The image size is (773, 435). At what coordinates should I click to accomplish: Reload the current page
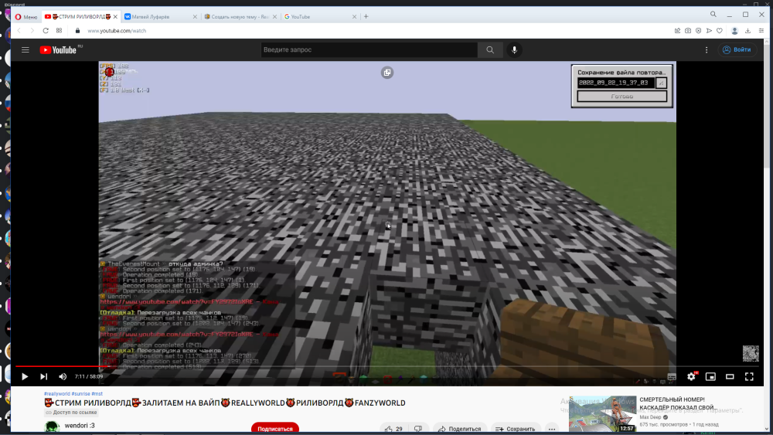pyautogui.click(x=46, y=31)
